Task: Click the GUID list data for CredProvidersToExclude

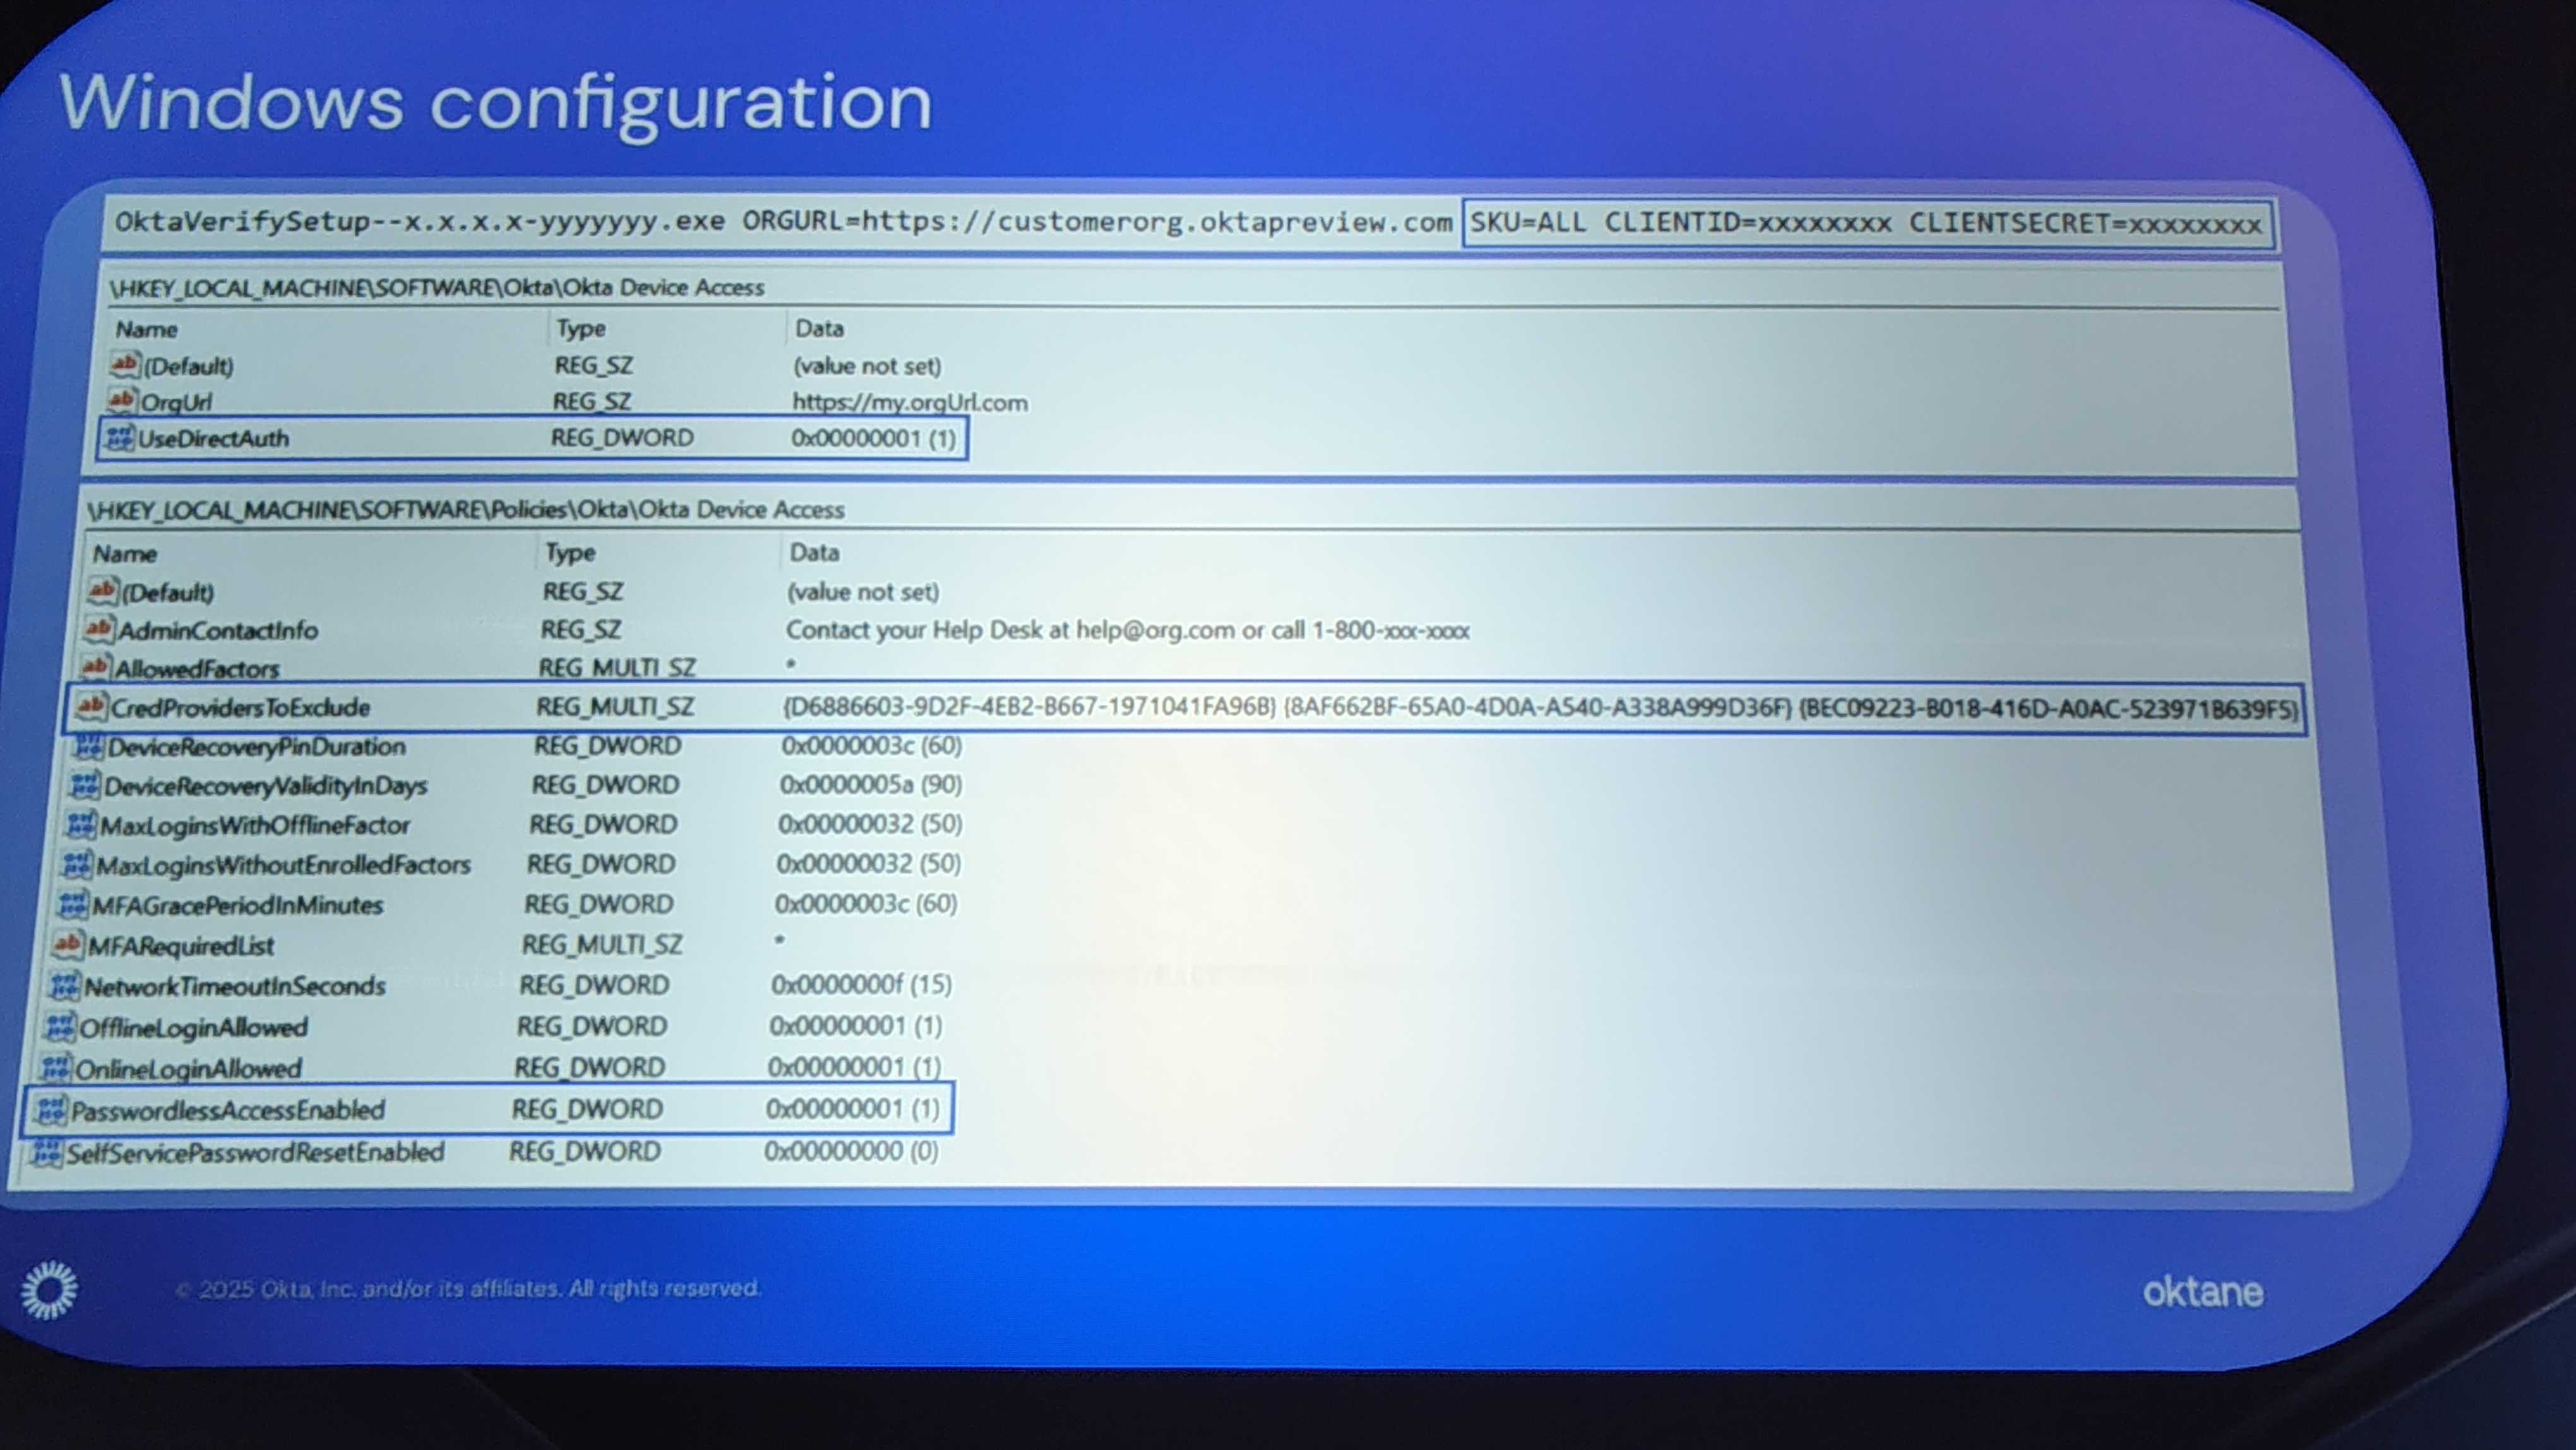Action: pyautogui.click(x=1540, y=708)
